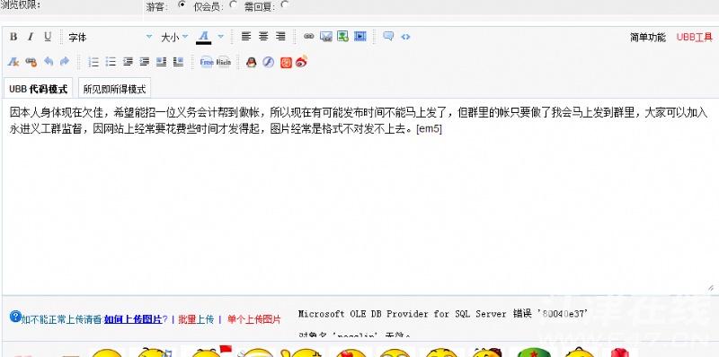Switch to UBB 代码模式 tab
This screenshot has width=719, height=357.
[38, 89]
